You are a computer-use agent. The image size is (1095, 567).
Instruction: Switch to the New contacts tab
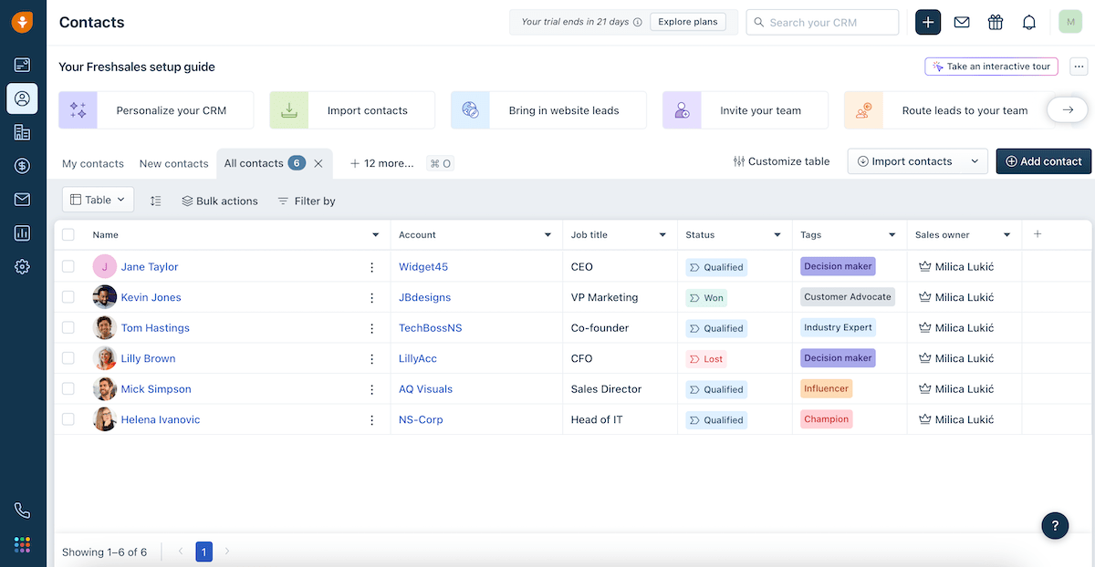(x=173, y=164)
